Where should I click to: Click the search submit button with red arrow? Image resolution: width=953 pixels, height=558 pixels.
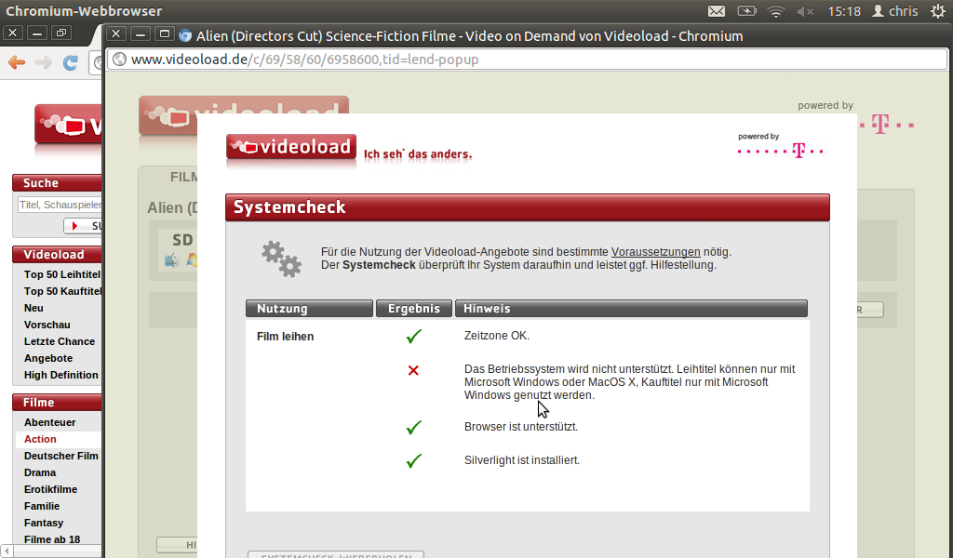pos(83,226)
